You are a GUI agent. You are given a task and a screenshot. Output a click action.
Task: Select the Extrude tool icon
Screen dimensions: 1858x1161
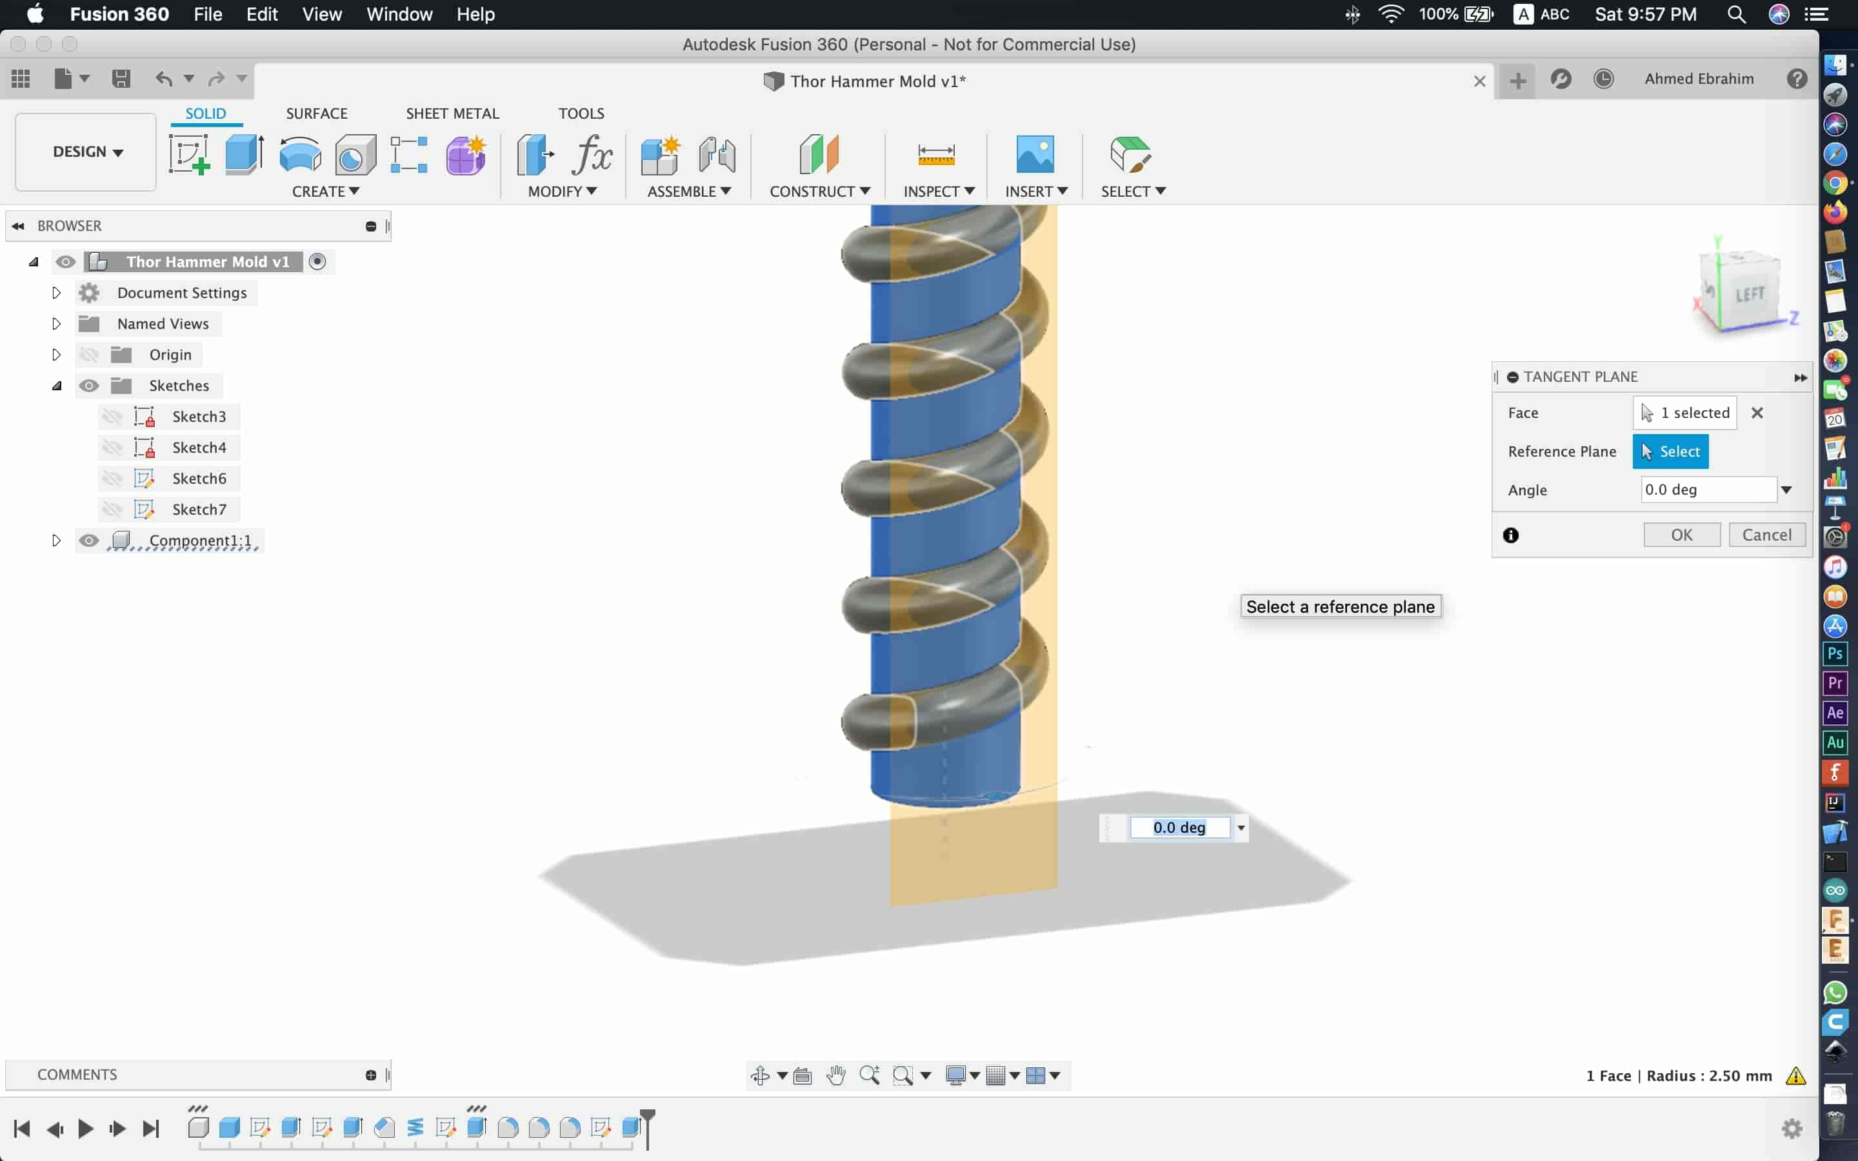(244, 154)
